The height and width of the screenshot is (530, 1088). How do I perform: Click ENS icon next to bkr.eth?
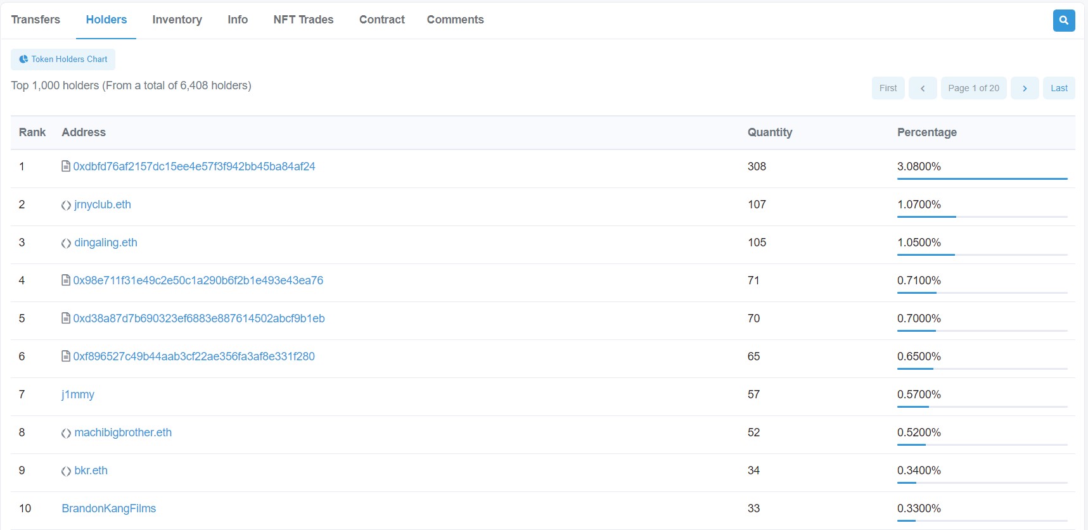click(x=66, y=471)
